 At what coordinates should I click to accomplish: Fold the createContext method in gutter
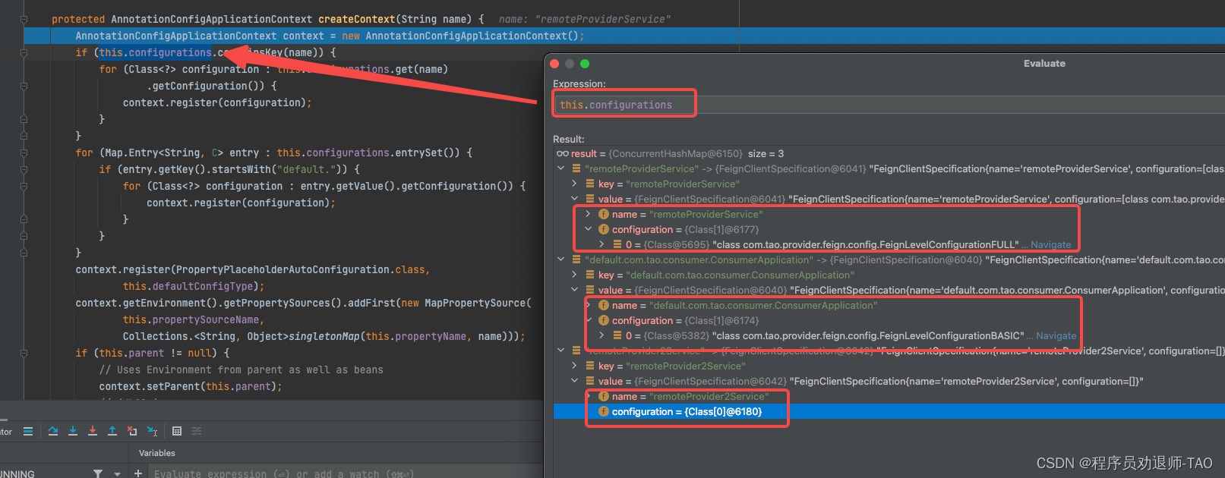[24, 19]
